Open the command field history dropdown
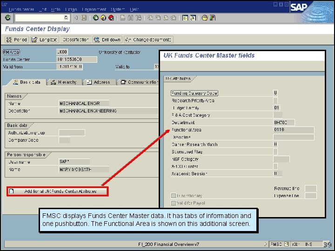 pos(66,18)
